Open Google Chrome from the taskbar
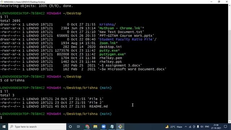The image size is (231, 130). [87, 127]
